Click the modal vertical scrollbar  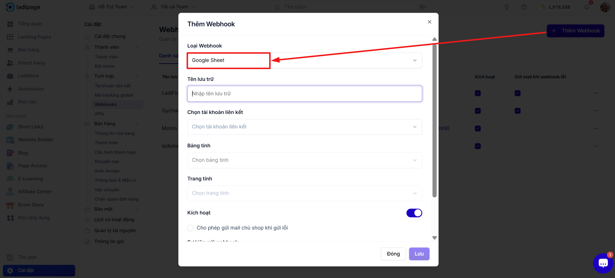tap(434, 120)
